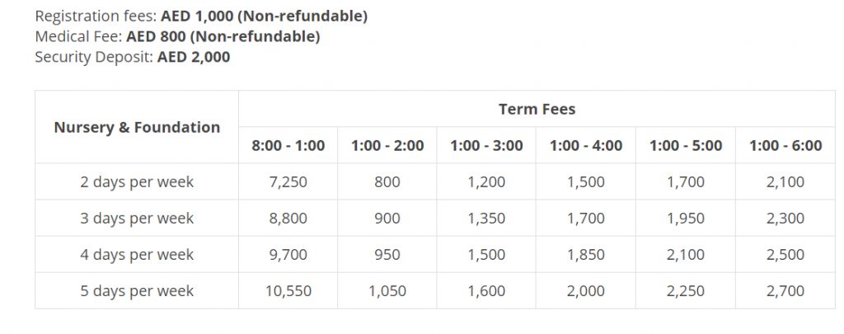The width and height of the screenshot is (844, 334).
Task: Click the "2 days per week" row label
Action: 137,182
